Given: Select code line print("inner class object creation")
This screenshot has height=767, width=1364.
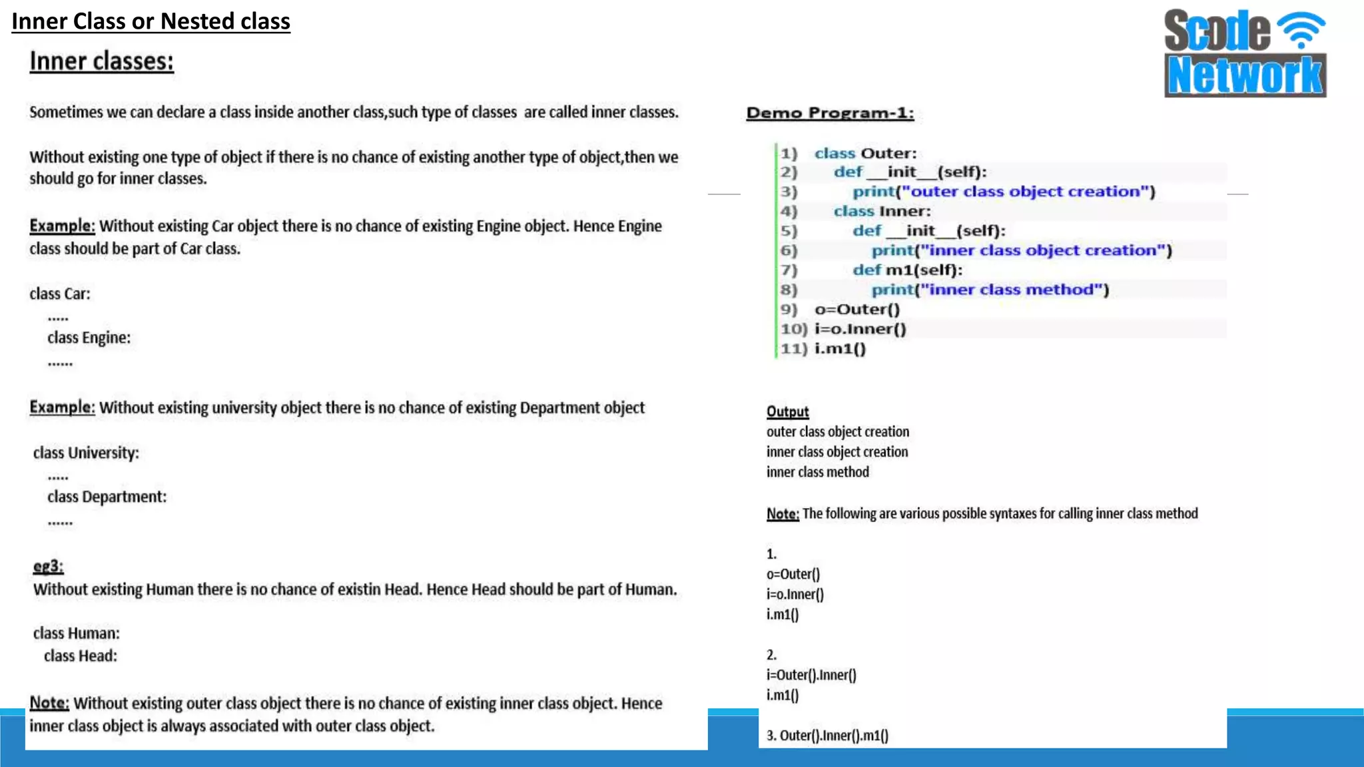Looking at the screenshot, I should pyautogui.click(x=1022, y=250).
